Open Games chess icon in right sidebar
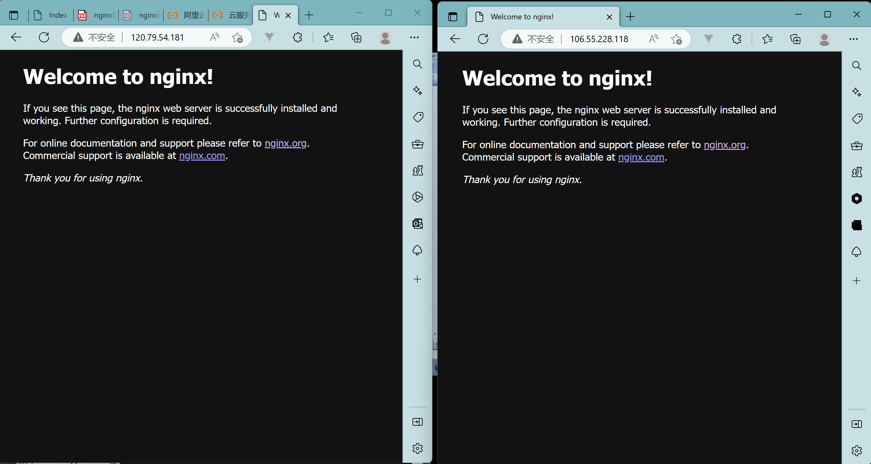 click(856, 172)
